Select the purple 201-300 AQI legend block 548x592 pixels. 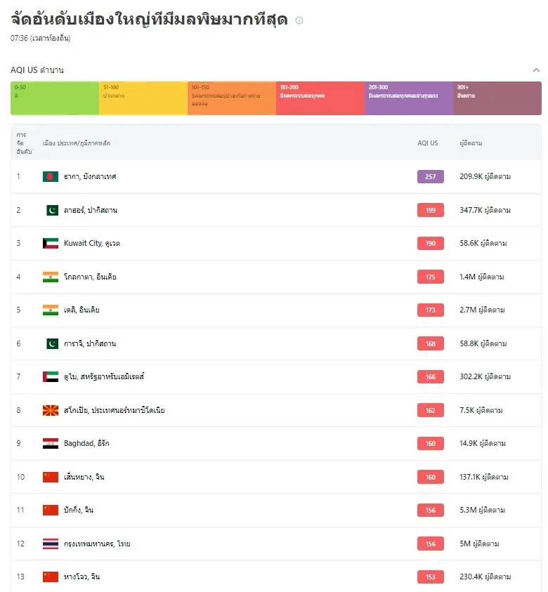pyautogui.click(x=409, y=98)
